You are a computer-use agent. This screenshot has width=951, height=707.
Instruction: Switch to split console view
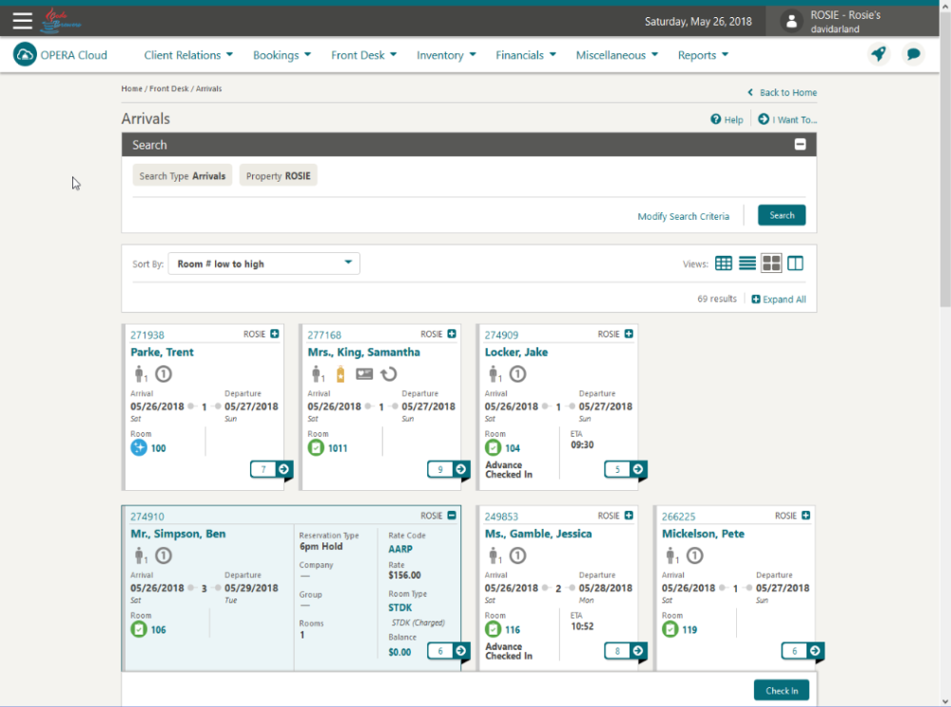795,264
